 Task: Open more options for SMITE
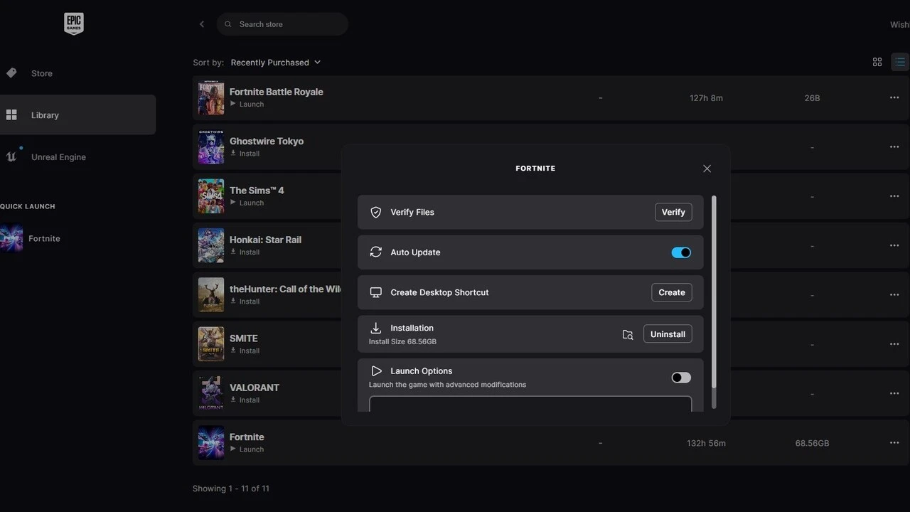pos(894,344)
